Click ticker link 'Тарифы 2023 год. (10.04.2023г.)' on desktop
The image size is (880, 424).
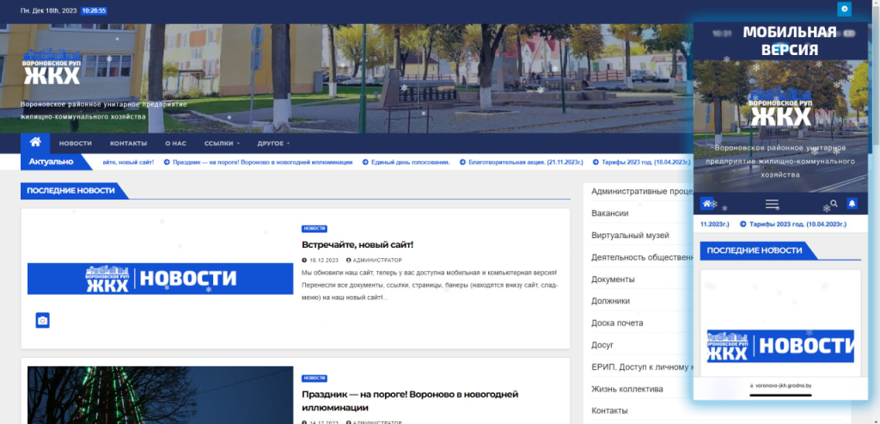645,163
